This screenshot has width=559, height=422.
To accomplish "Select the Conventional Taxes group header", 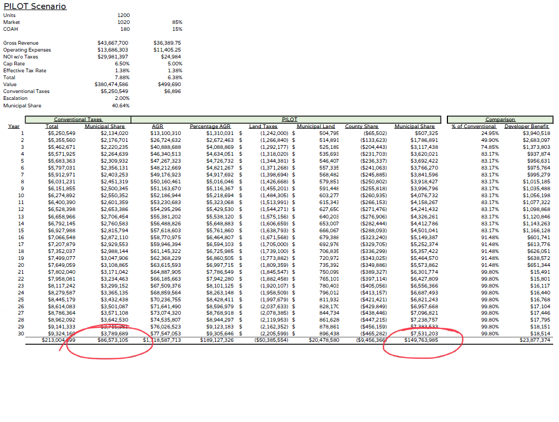I will (78, 120).
